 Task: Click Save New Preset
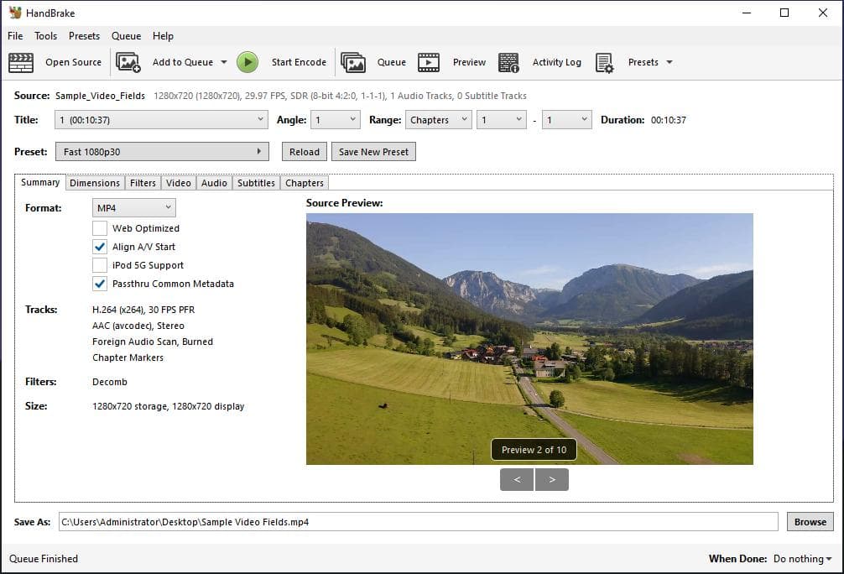(x=373, y=152)
